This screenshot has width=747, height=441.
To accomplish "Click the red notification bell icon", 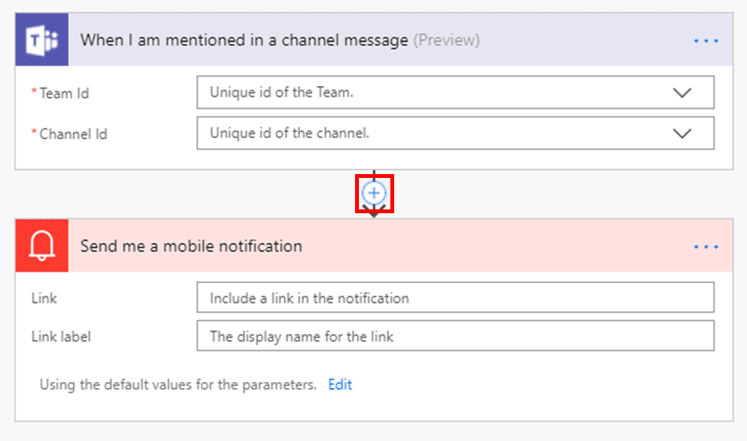I will point(42,245).
